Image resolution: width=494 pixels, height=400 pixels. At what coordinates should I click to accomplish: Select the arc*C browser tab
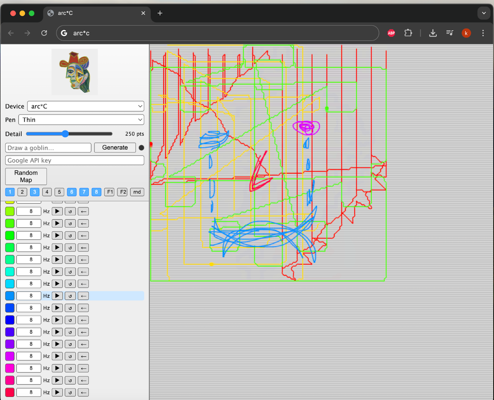point(93,13)
